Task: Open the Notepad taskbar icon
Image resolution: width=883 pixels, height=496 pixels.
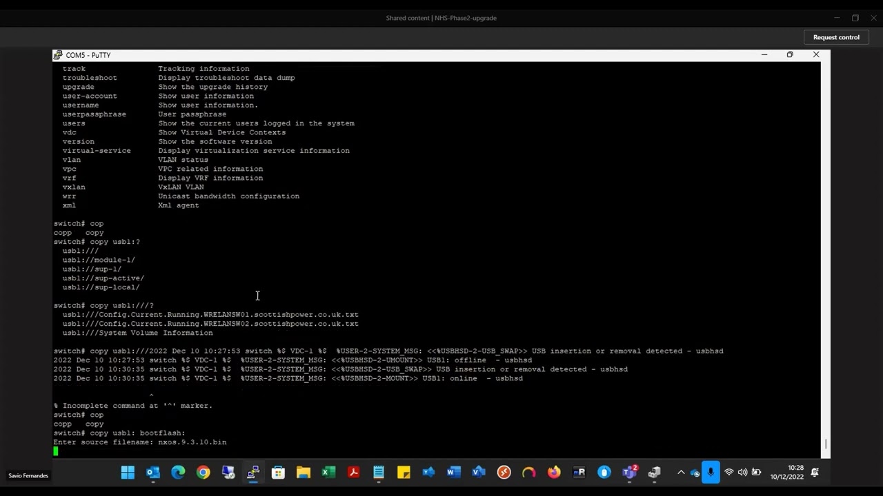Action: [x=379, y=472]
